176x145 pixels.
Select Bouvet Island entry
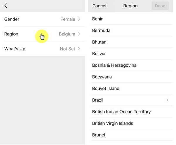(x=106, y=89)
